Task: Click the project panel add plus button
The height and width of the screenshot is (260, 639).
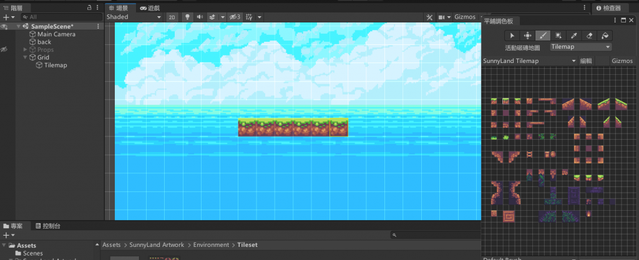Action: (6, 235)
